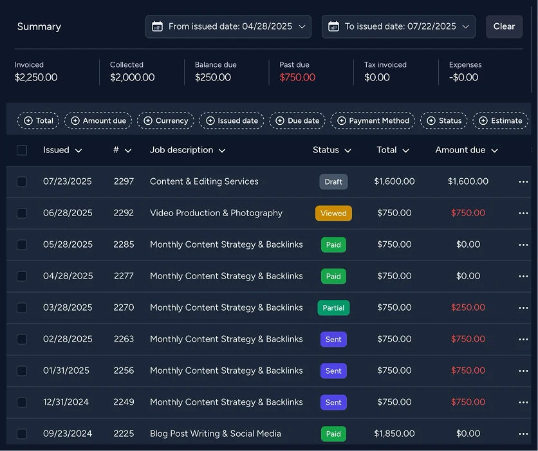Click the Expenses -$0.00 summary value
Viewport: 538px width, 451px height.
463,77
